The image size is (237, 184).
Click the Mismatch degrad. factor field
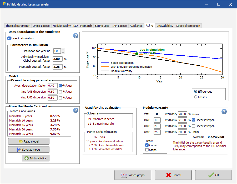pyautogui.click(x=58, y=67)
